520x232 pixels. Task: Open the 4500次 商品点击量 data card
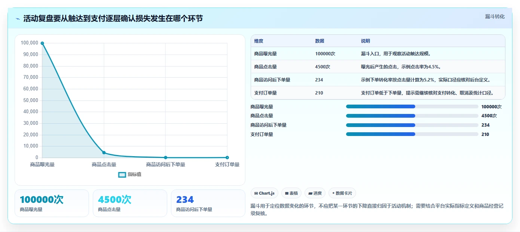(130, 203)
